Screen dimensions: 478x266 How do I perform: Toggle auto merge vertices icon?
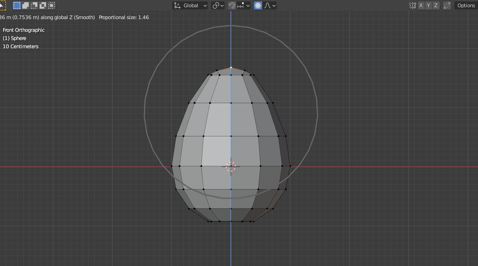point(447,5)
